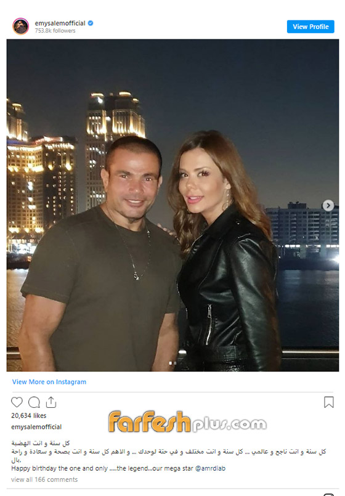View all 166 comments
Viewport: 345px width, 496px height.
(x=44, y=479)
